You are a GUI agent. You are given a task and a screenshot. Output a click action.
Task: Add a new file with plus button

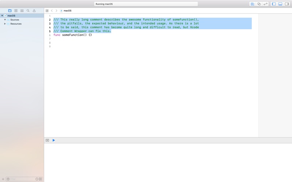[x=3, y=179]
